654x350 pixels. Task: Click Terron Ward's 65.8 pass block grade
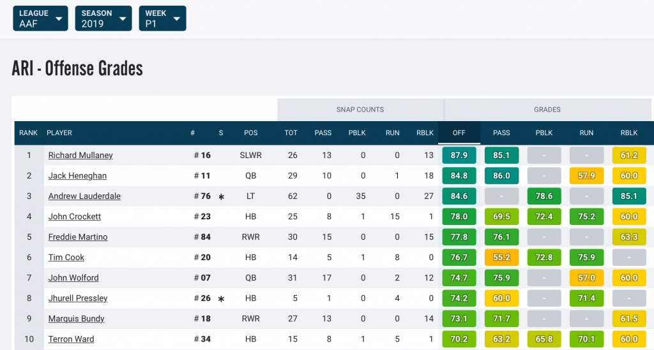click(x=544, y=339)
